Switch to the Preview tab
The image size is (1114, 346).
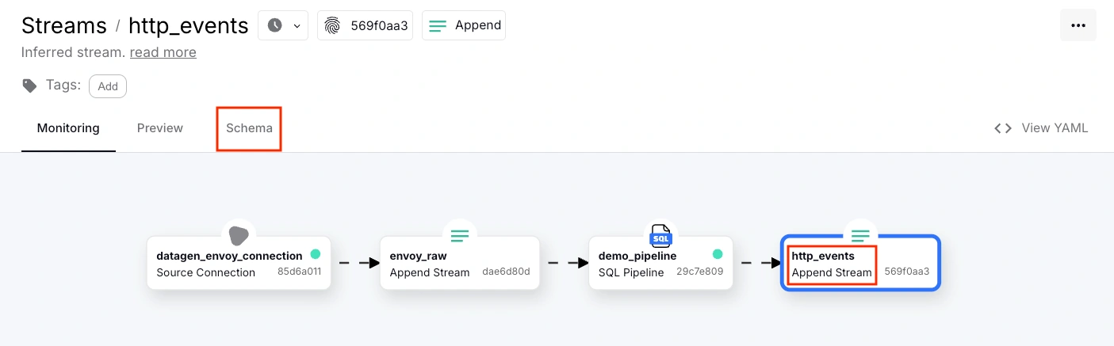pos(160,128)
